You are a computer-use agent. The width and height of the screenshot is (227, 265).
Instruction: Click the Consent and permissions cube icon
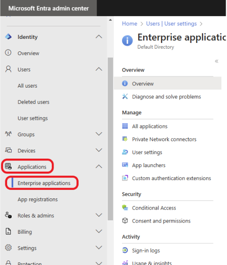tap(125, 221)
